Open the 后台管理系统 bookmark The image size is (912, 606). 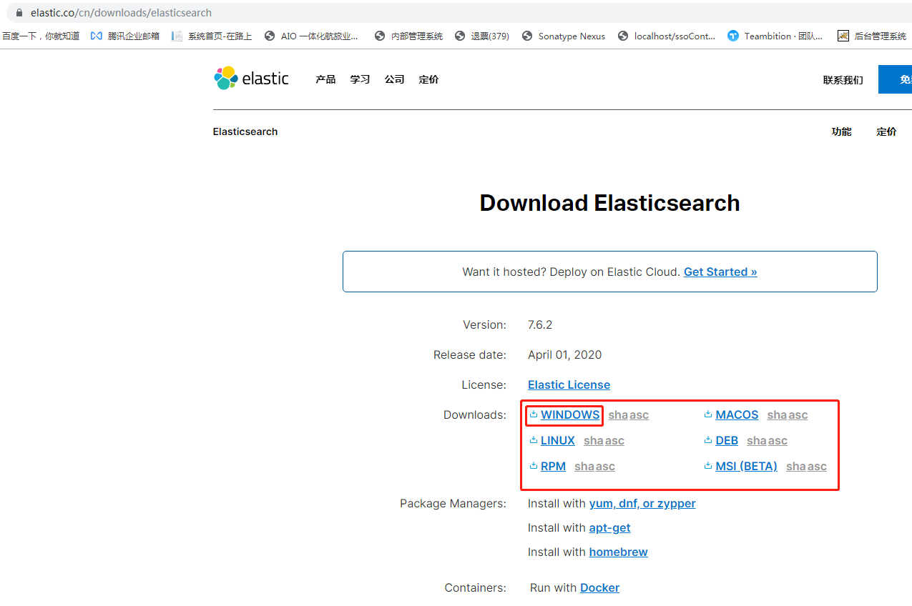872,36
